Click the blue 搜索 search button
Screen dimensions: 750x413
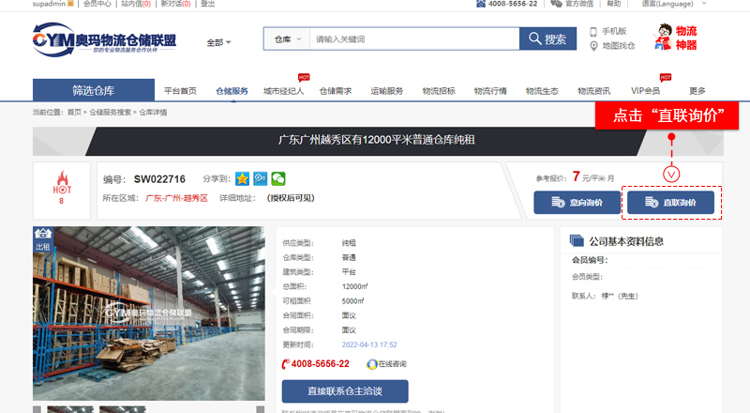tap(547, 39)
